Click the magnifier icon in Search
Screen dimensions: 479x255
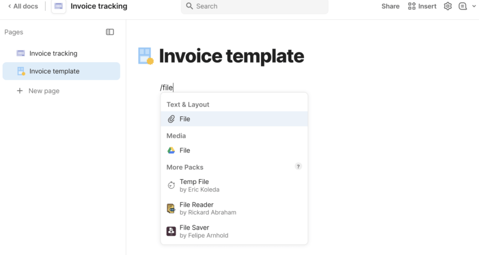pyautogui.click(x=189, y=6)
